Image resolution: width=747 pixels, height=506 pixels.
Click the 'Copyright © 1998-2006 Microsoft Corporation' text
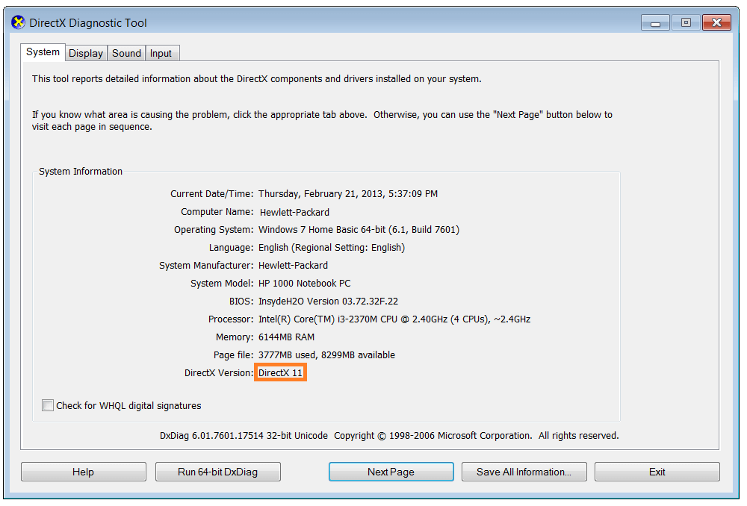click(433, 436)
